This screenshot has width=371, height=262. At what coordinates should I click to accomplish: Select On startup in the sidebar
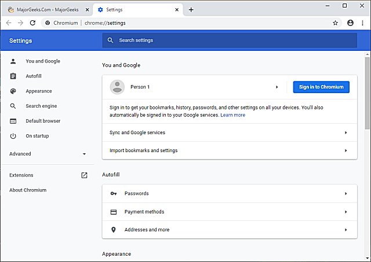tap(37, 136)
